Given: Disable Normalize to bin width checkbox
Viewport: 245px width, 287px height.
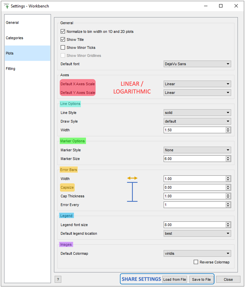Looking at the screenshot, I should tap(63, 32).
